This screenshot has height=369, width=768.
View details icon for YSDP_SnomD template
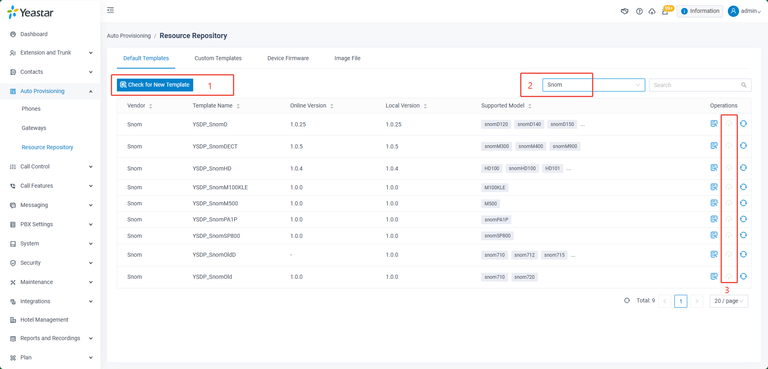click(714, 124)
